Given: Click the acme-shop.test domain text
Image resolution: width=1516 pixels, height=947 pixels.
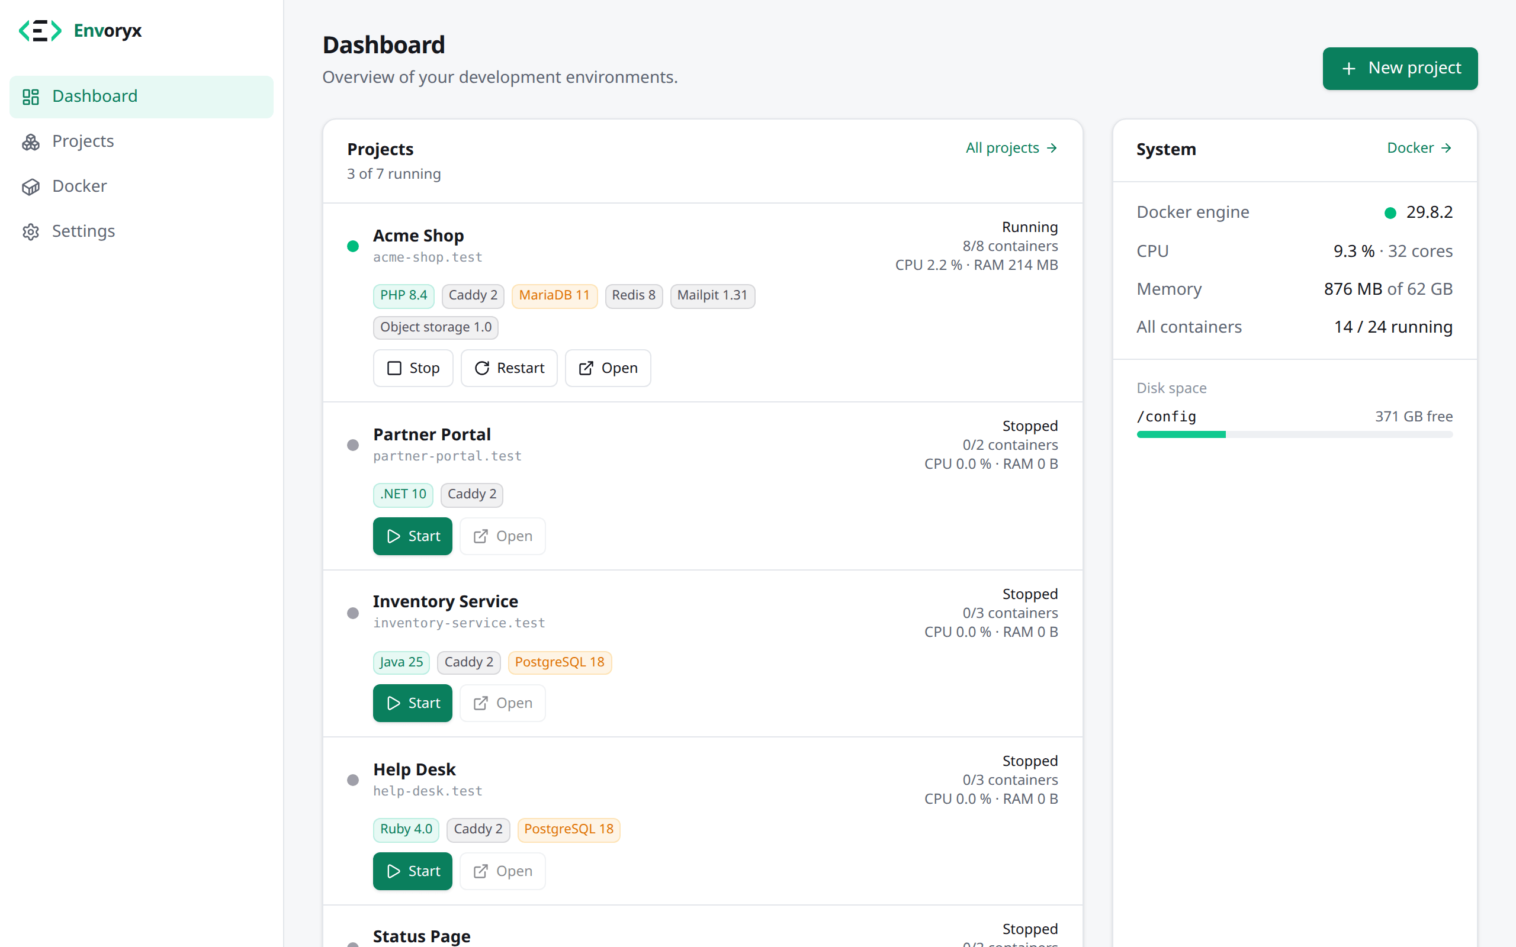Looking at the screenshot, I should tap(428, 257).
